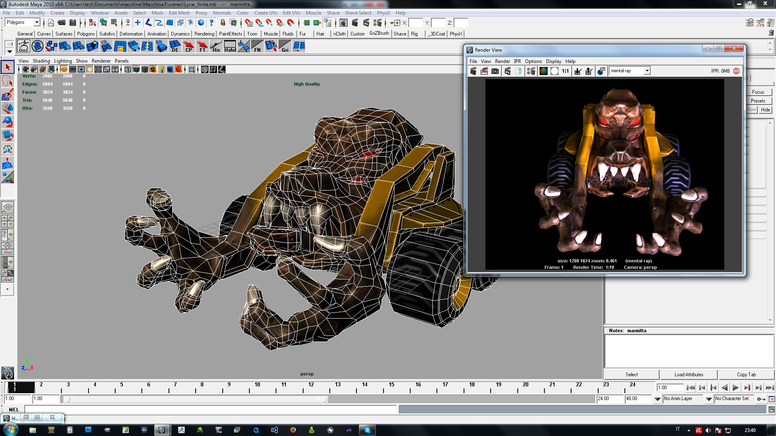Open the No Anim Layer dropdown arrow
The image size is (776, 436).
(658, 399)
